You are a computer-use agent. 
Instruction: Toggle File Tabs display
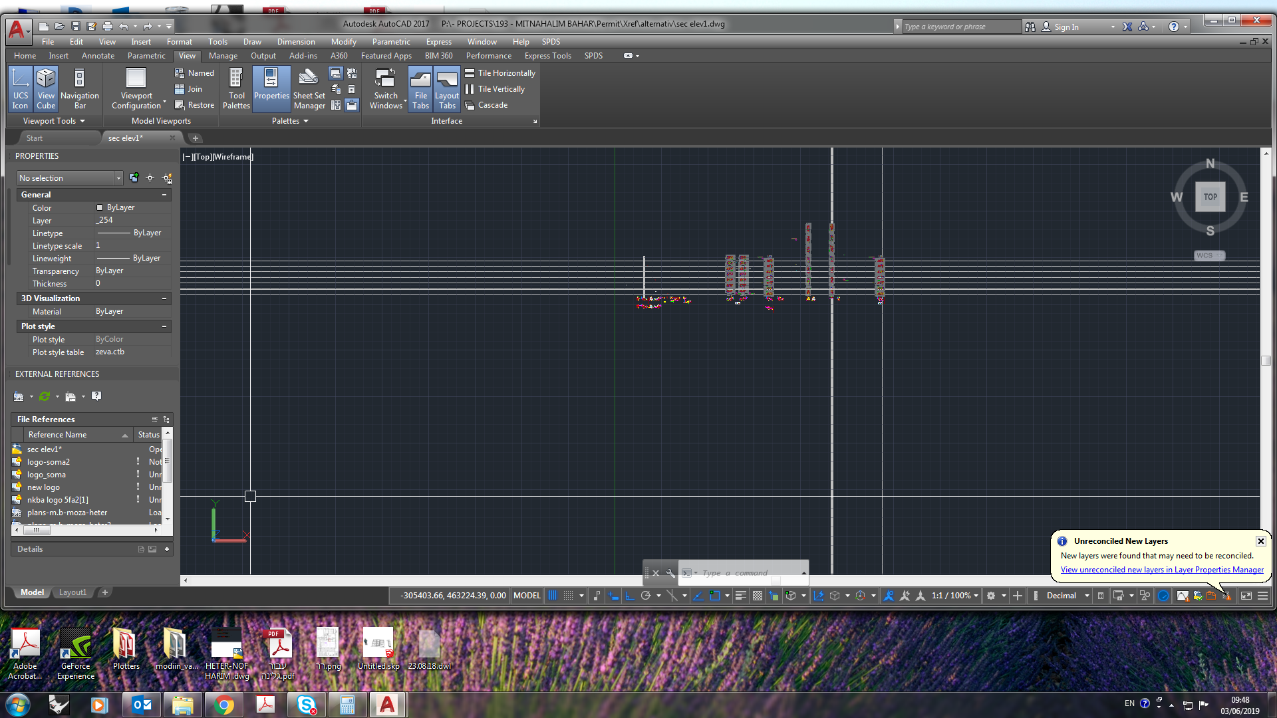(x=420, y=88)
